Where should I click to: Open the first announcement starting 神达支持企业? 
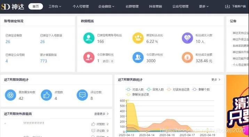pos(241,33)
